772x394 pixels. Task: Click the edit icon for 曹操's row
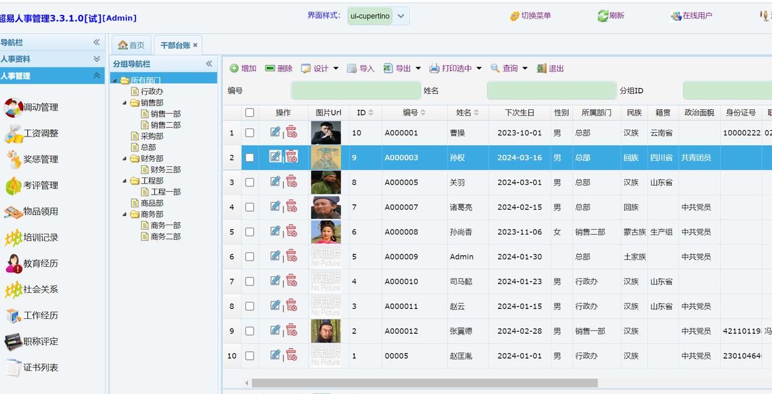pyautogui.click(x=275, y=132)
